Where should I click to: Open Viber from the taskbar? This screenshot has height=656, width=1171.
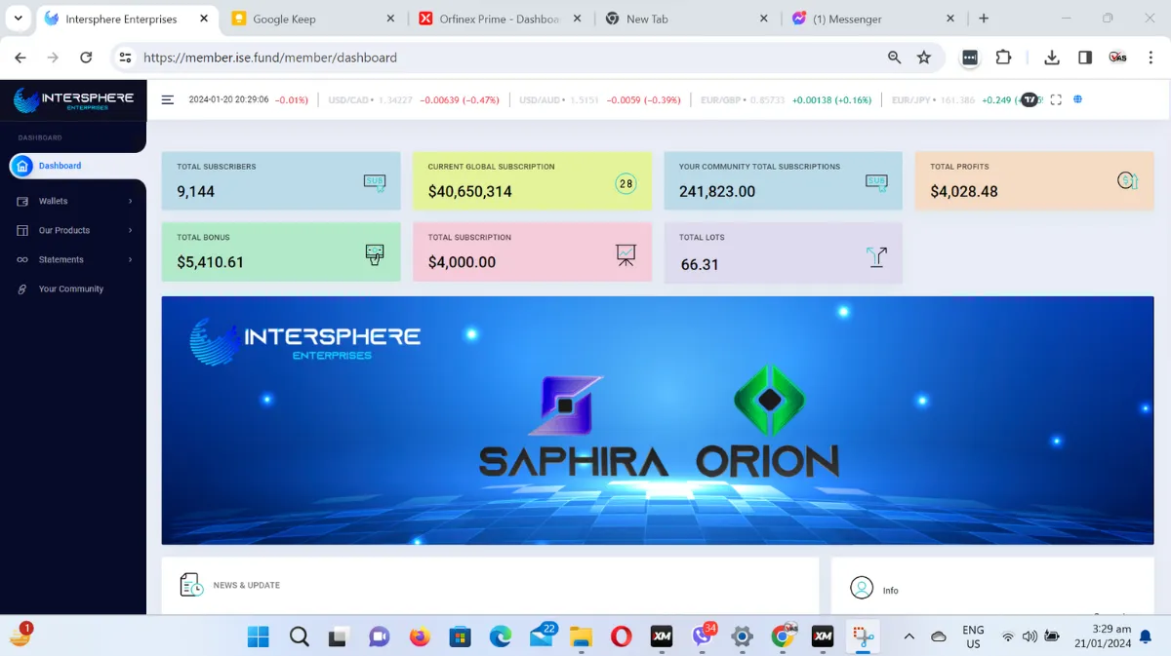(703, 637)
